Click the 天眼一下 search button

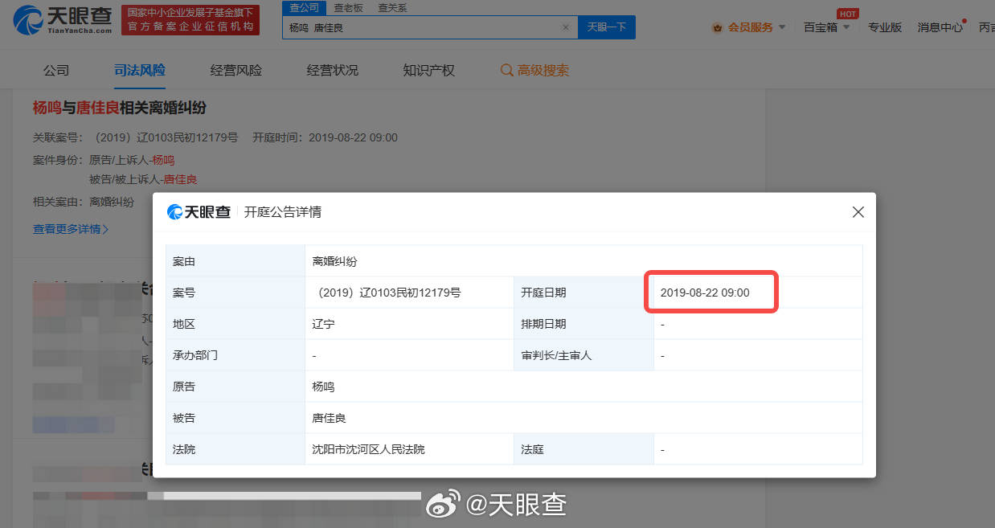click(607, 27)
